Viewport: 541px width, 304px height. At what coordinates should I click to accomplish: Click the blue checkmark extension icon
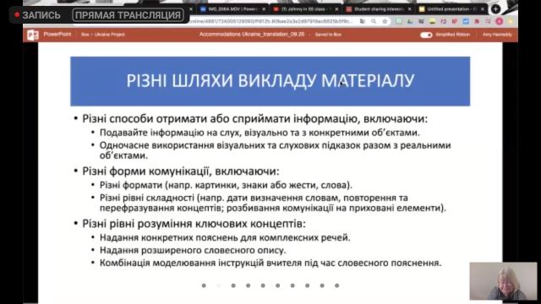466,21
